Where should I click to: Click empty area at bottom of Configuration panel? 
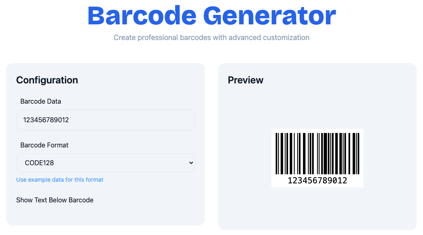point(105,216)
